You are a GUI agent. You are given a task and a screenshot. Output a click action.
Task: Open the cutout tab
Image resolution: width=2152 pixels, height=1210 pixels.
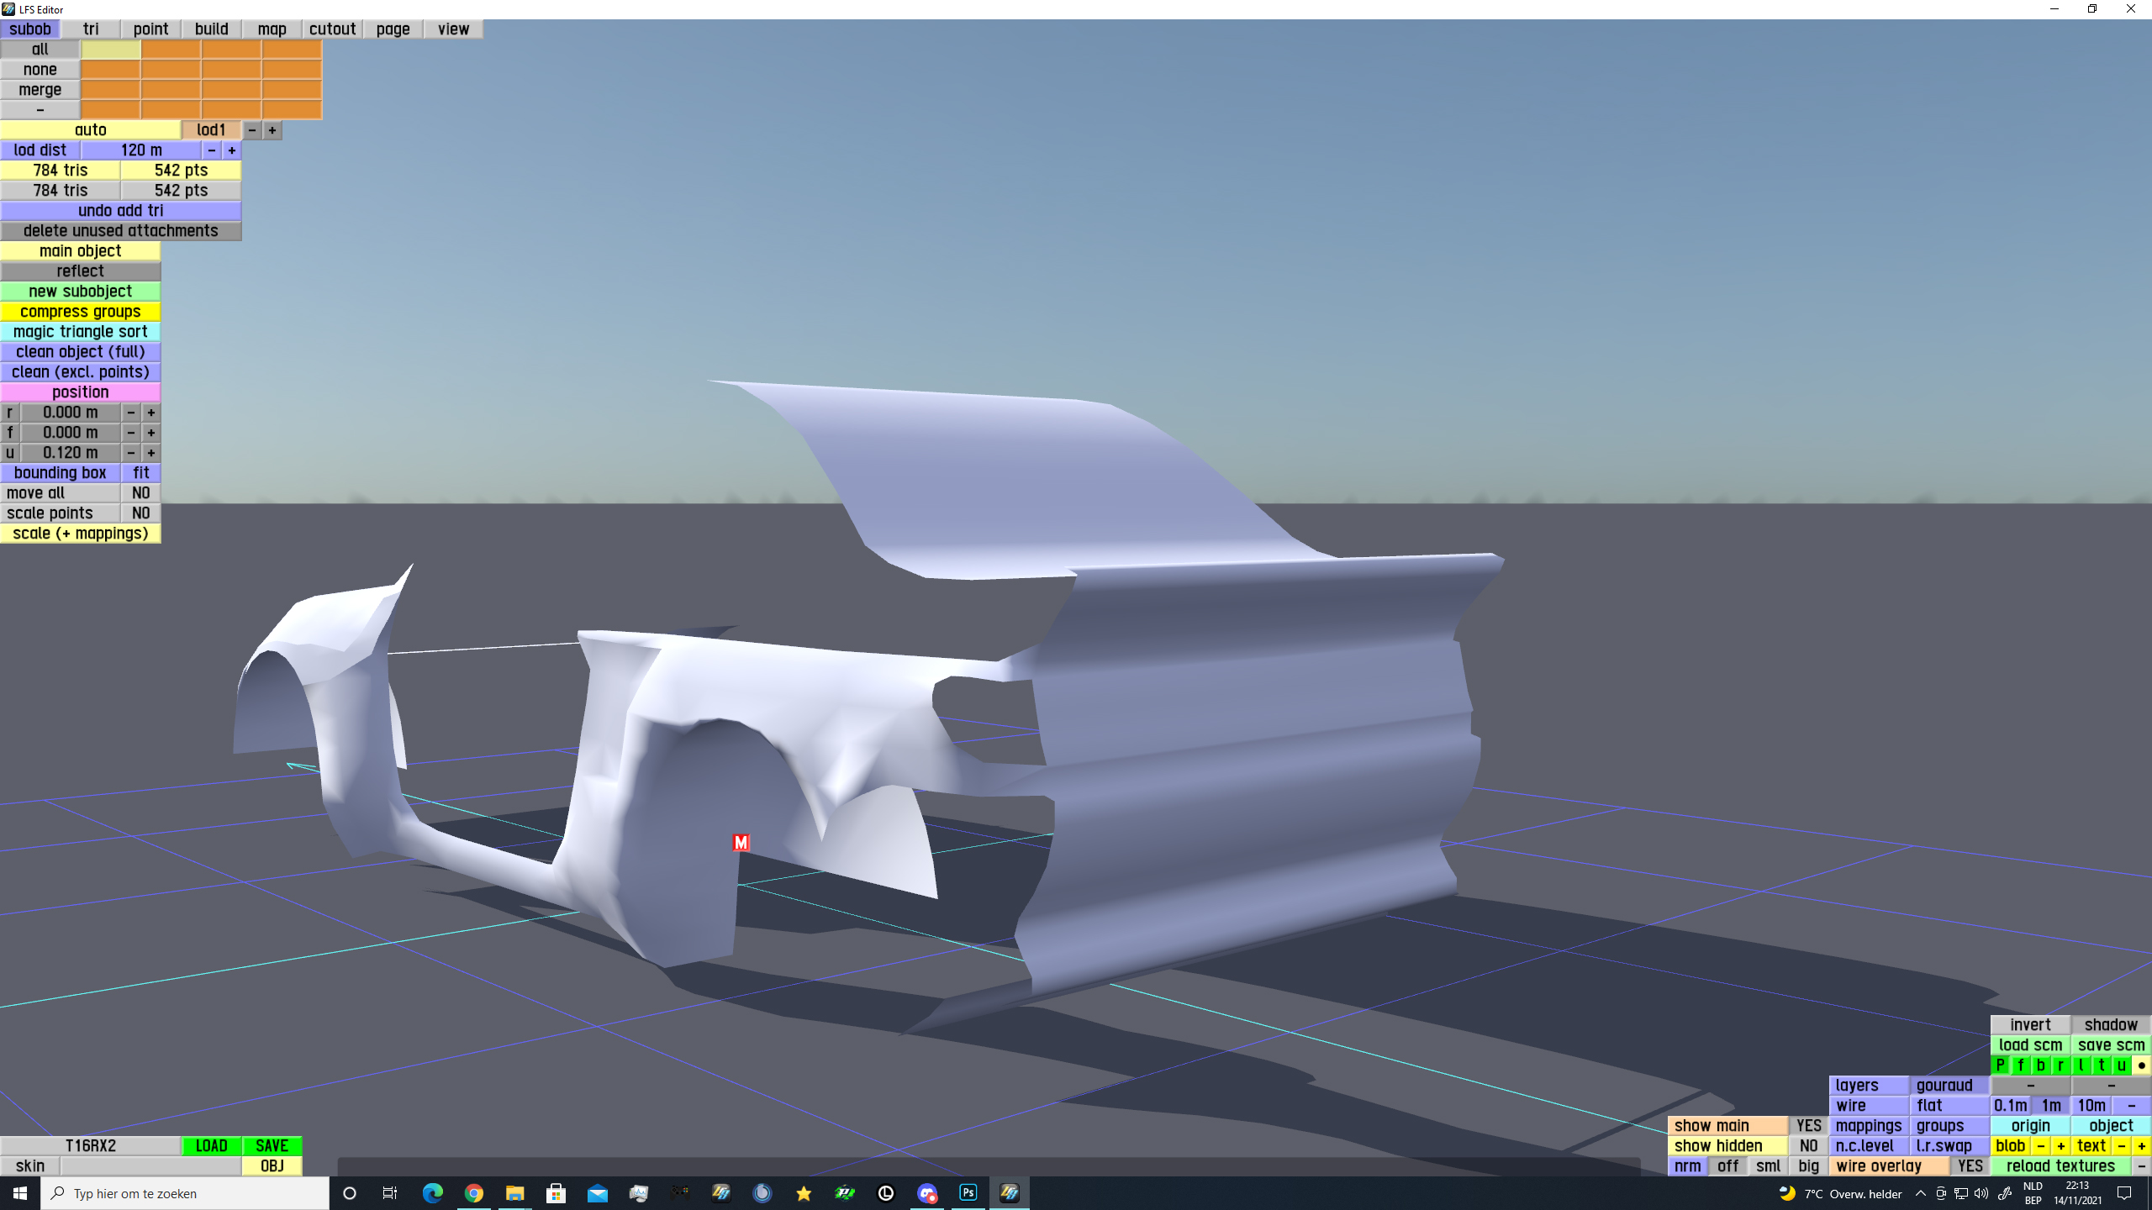332,29
